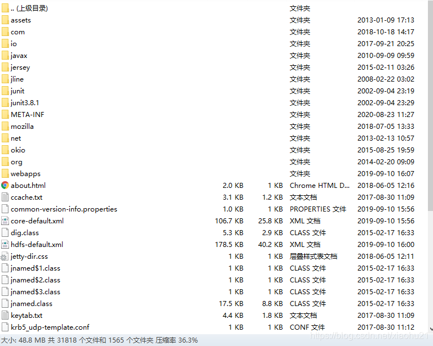Select the assets folder icon
This screenshot has width=433, height=346.
[5, 20]
